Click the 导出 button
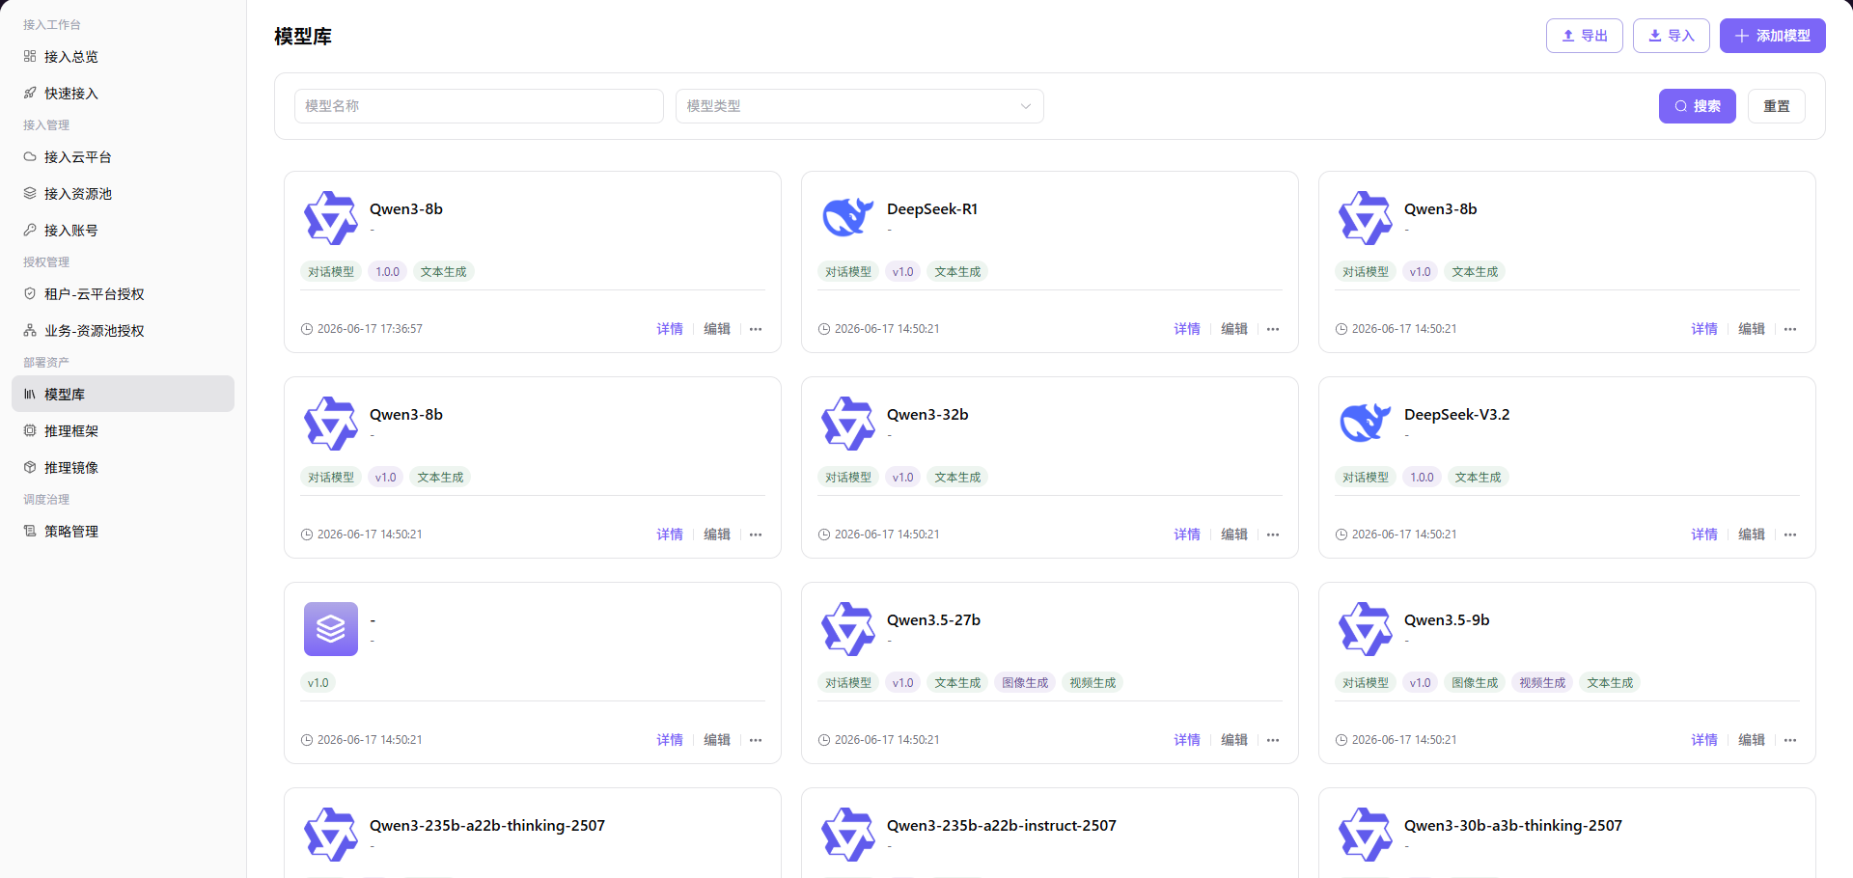Image resolution: width=1853 pixels, height=878 pixels. click(1585, 36)
